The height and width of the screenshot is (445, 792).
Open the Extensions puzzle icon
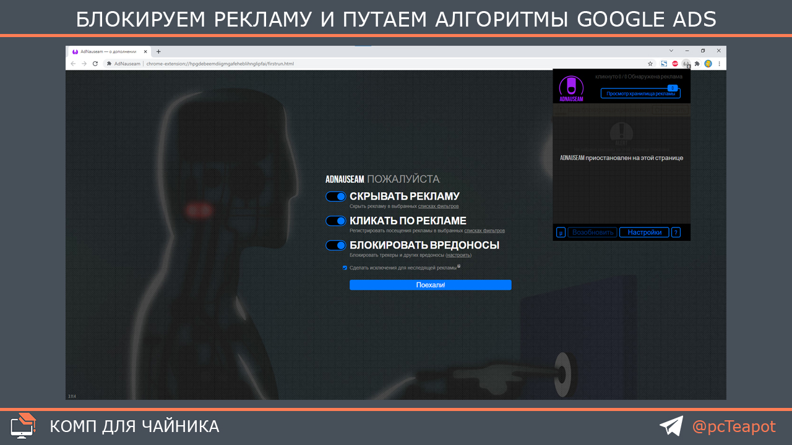click(697, 64)
